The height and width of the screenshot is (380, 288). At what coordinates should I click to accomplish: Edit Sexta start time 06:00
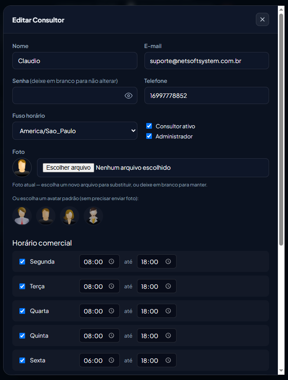[x=100, y=361]
